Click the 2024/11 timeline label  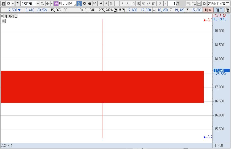pyautogui.click(x=7, y=146)
